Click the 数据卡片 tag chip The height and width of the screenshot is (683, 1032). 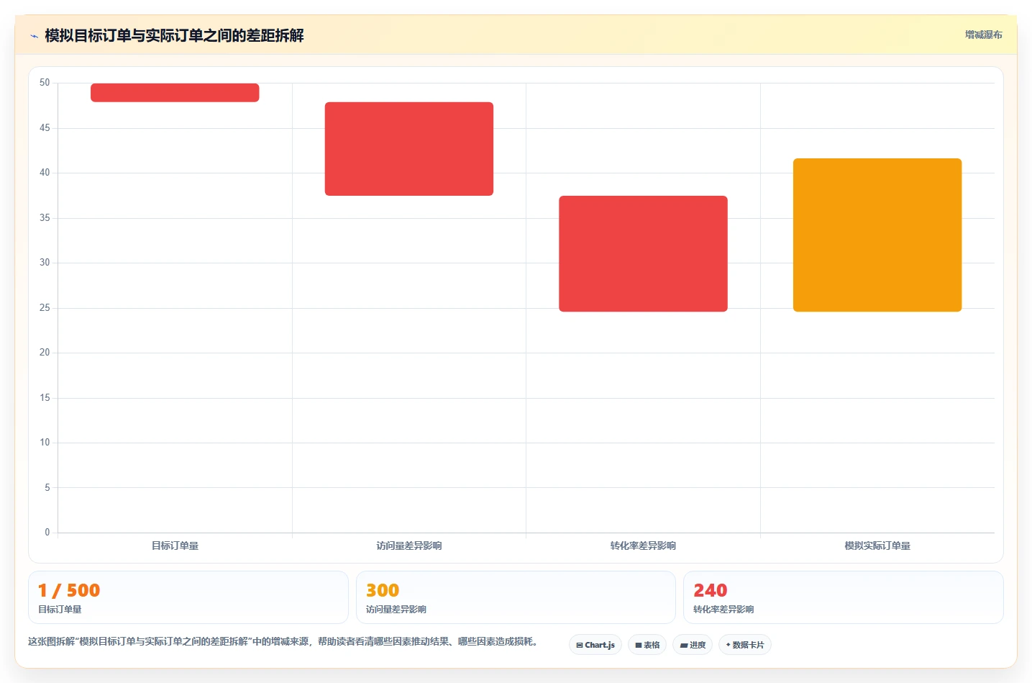click(745, 645)
